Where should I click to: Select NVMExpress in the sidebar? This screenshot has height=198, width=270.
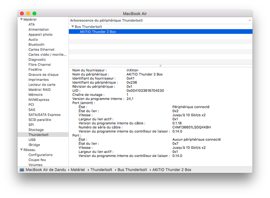tap(39, 100)
